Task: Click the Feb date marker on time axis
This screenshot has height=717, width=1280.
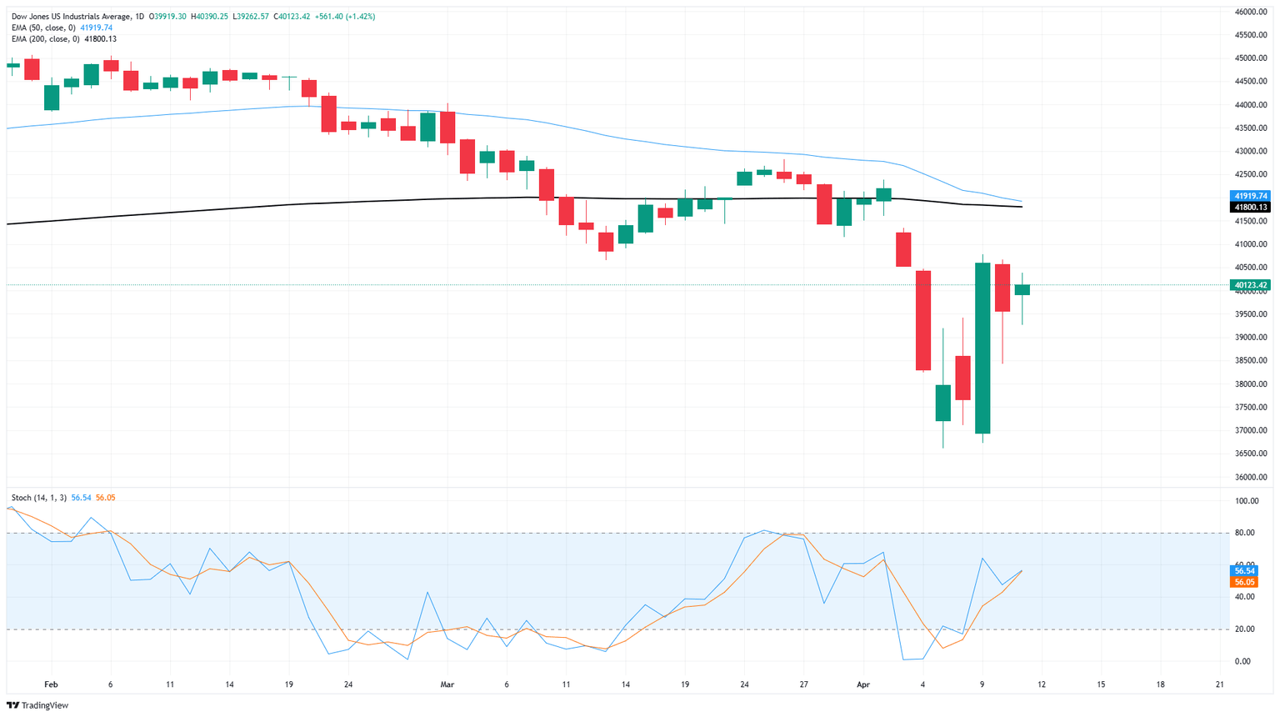Action: pos(51,684)
